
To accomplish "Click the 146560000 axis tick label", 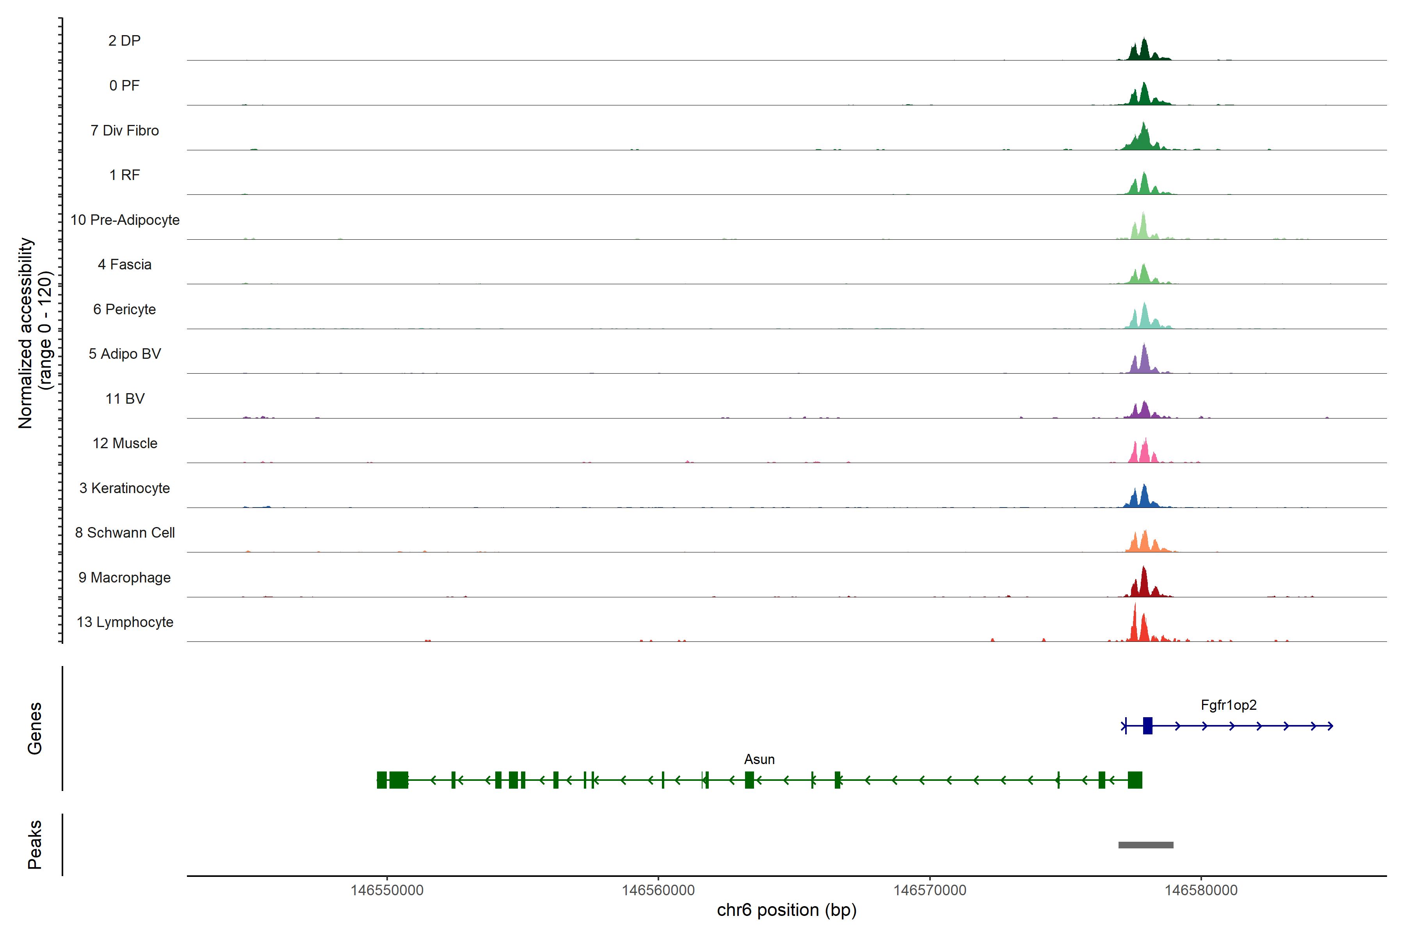I will [658, 891].
